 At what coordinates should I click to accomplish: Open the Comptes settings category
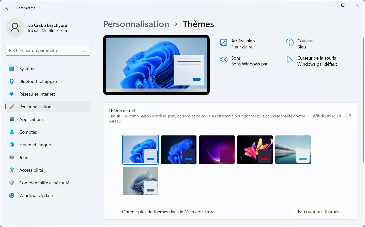[48, 132]
